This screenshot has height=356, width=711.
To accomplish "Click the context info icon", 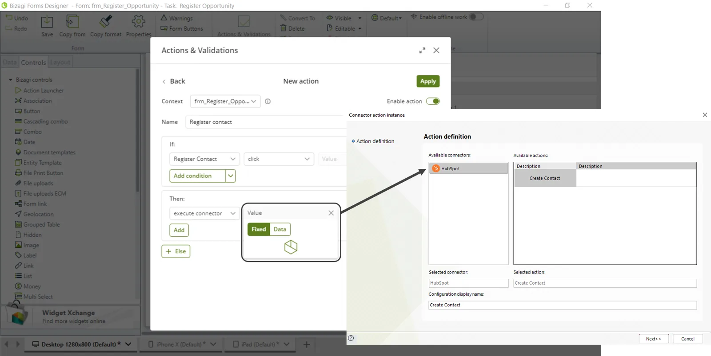I will (268, 102).
